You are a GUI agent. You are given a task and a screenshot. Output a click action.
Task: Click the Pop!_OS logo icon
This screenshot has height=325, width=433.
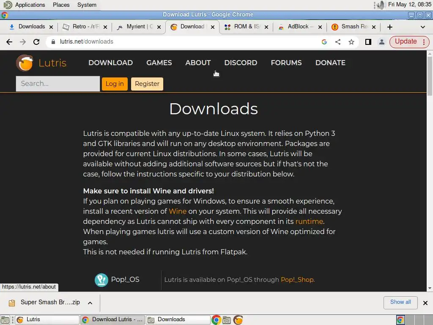click(101, 280)
